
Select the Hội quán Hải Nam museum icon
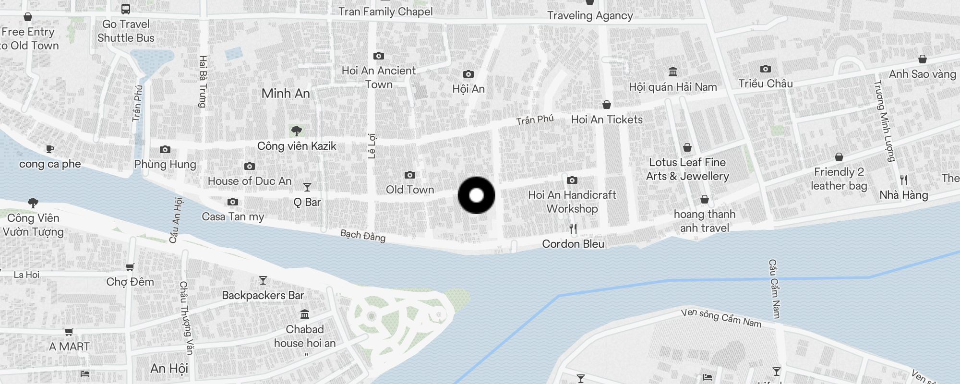pos(673,72)
